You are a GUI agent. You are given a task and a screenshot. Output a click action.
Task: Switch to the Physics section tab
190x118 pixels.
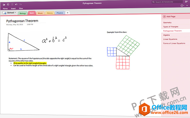pos(60,13)
